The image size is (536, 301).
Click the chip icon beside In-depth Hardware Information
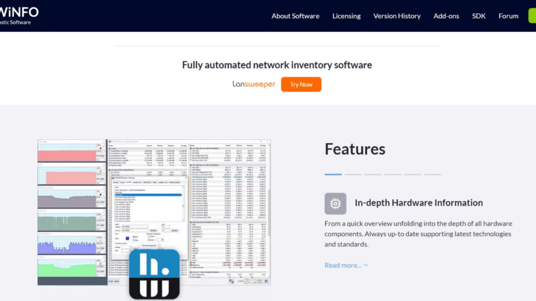coord(335,203)
